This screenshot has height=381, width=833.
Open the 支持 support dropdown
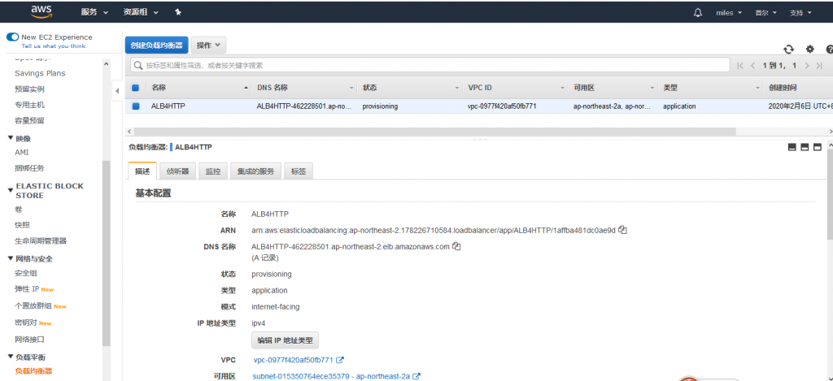pyautogui.click(x=800, y=13)
